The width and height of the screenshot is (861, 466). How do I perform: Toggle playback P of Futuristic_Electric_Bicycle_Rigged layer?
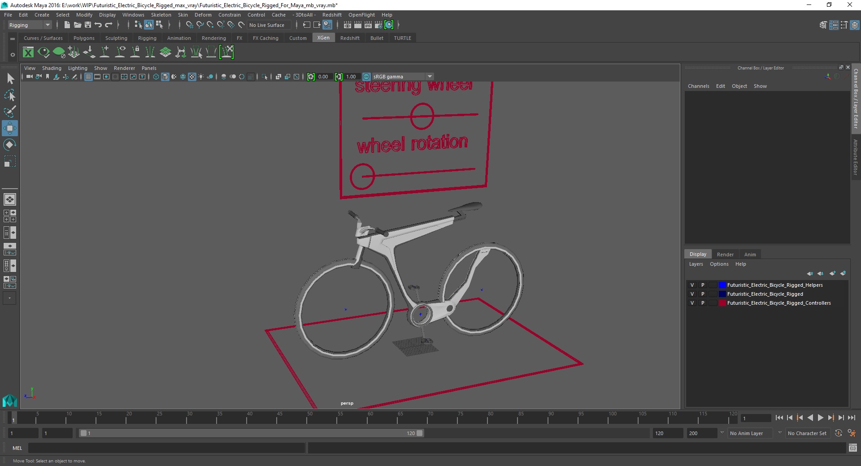tap(703, 294)
